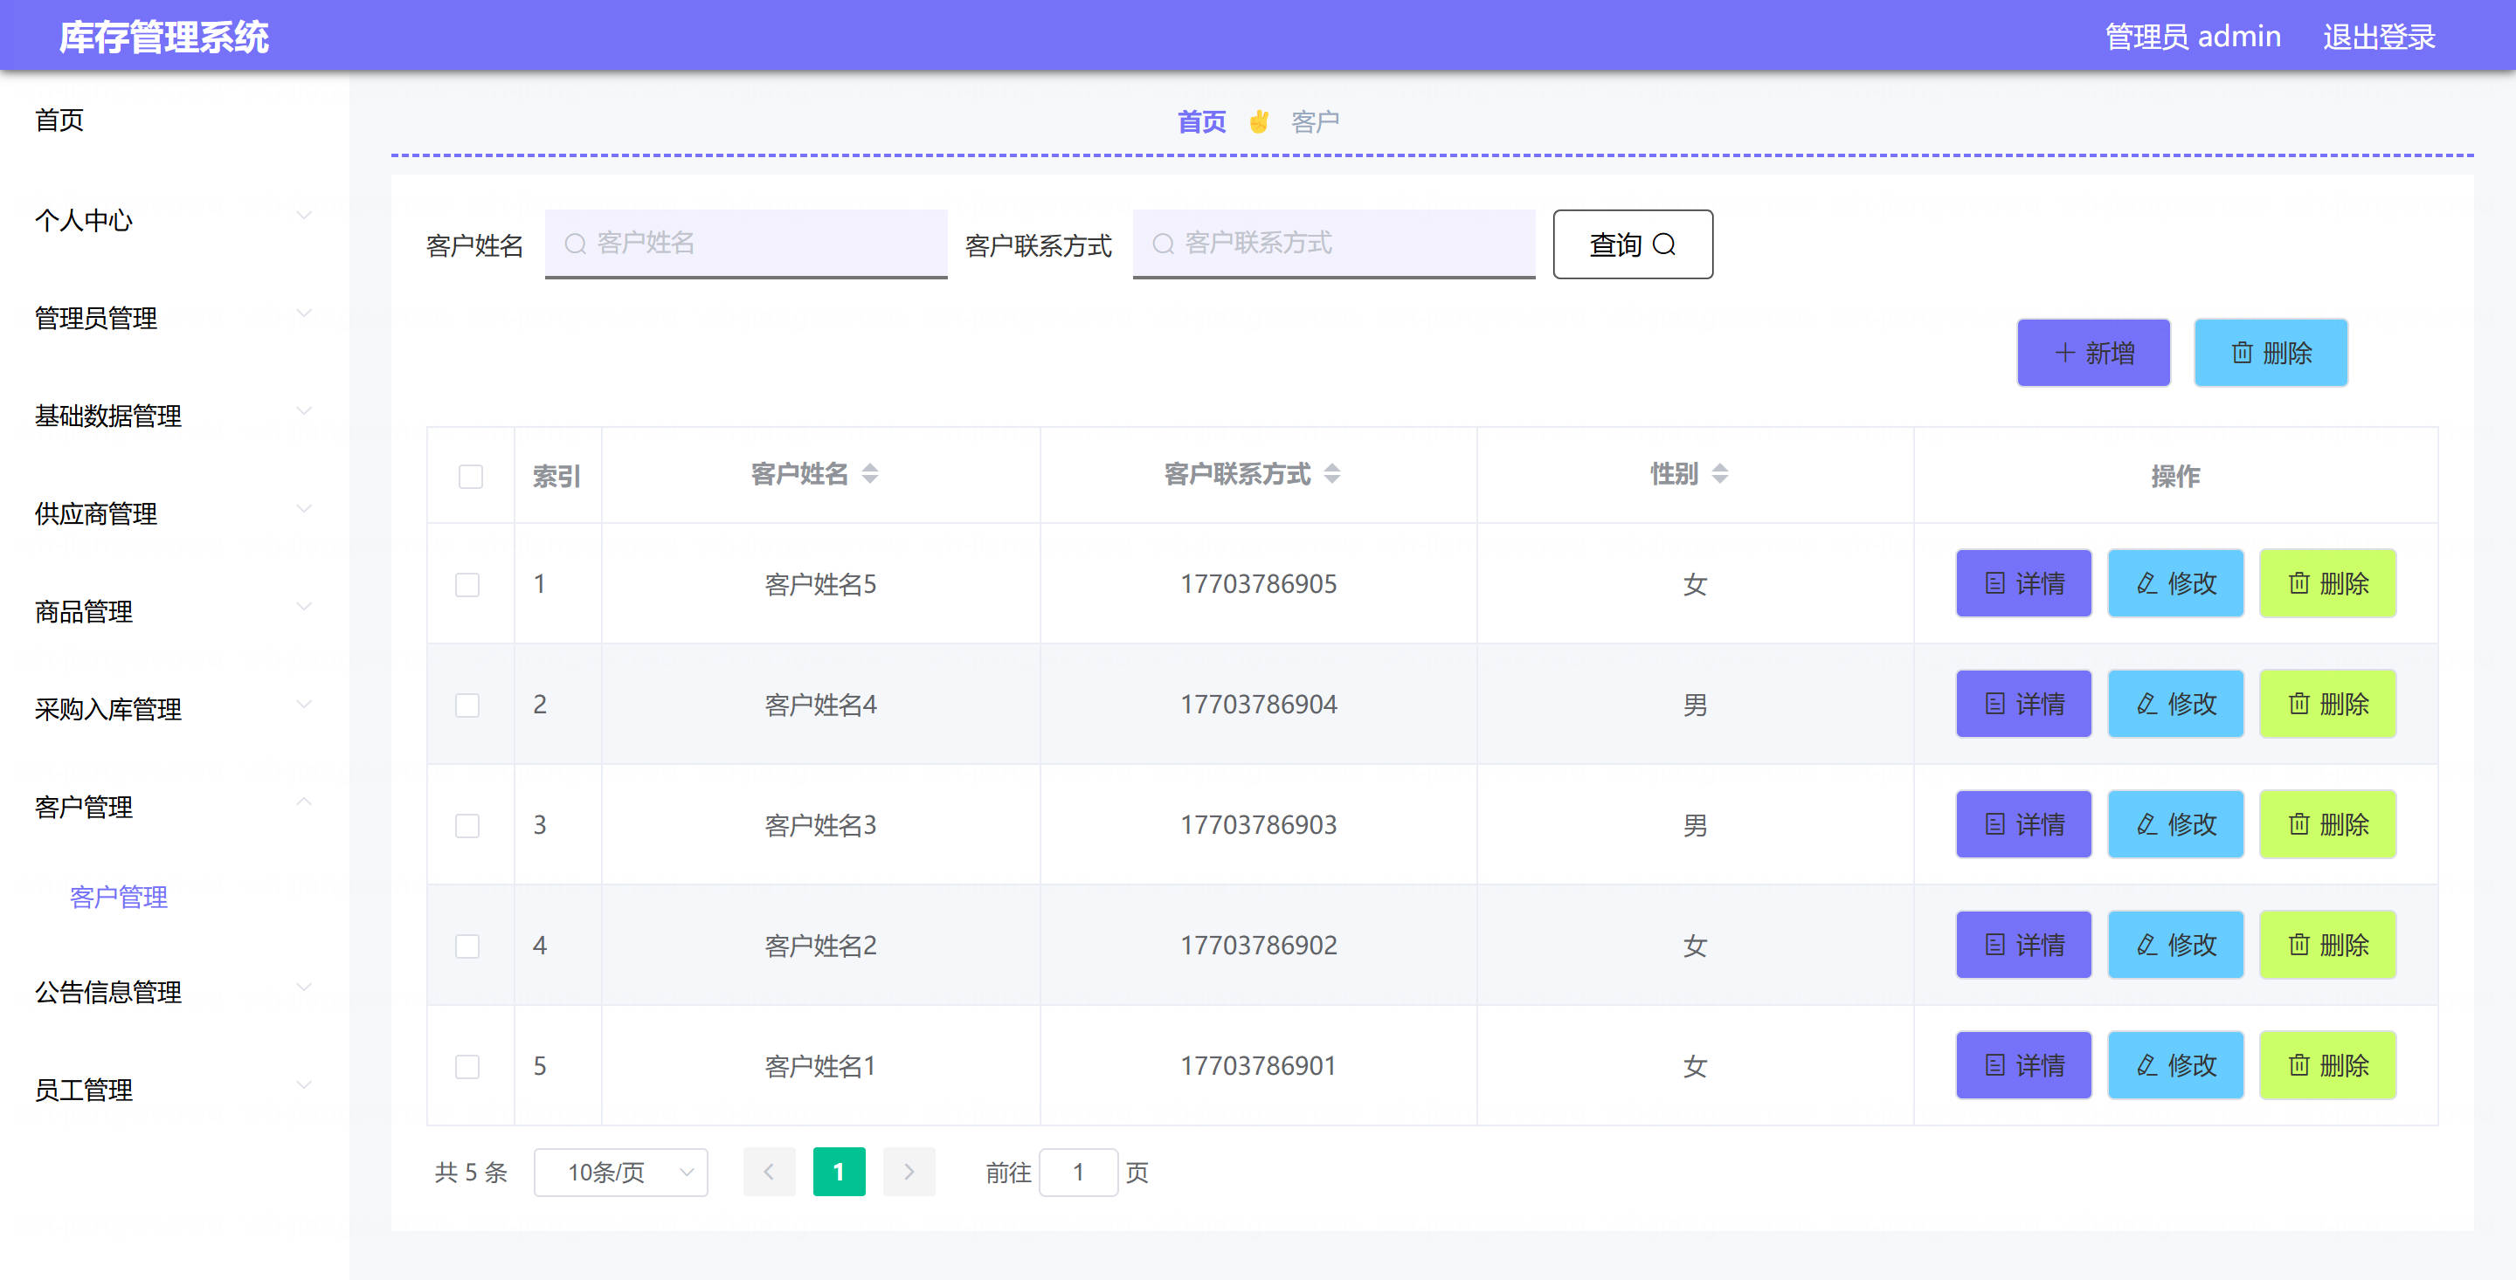Click the 客户姓名1 name cell
The image size is (2516, 1280).
point(820,1065)
